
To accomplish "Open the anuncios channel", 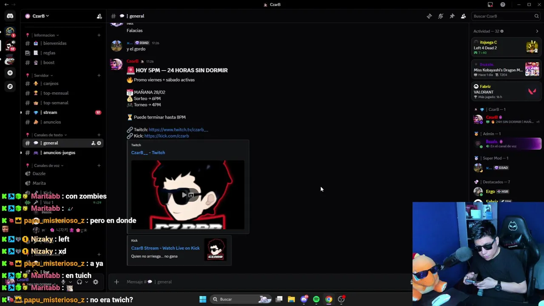I will click(63, 122).
